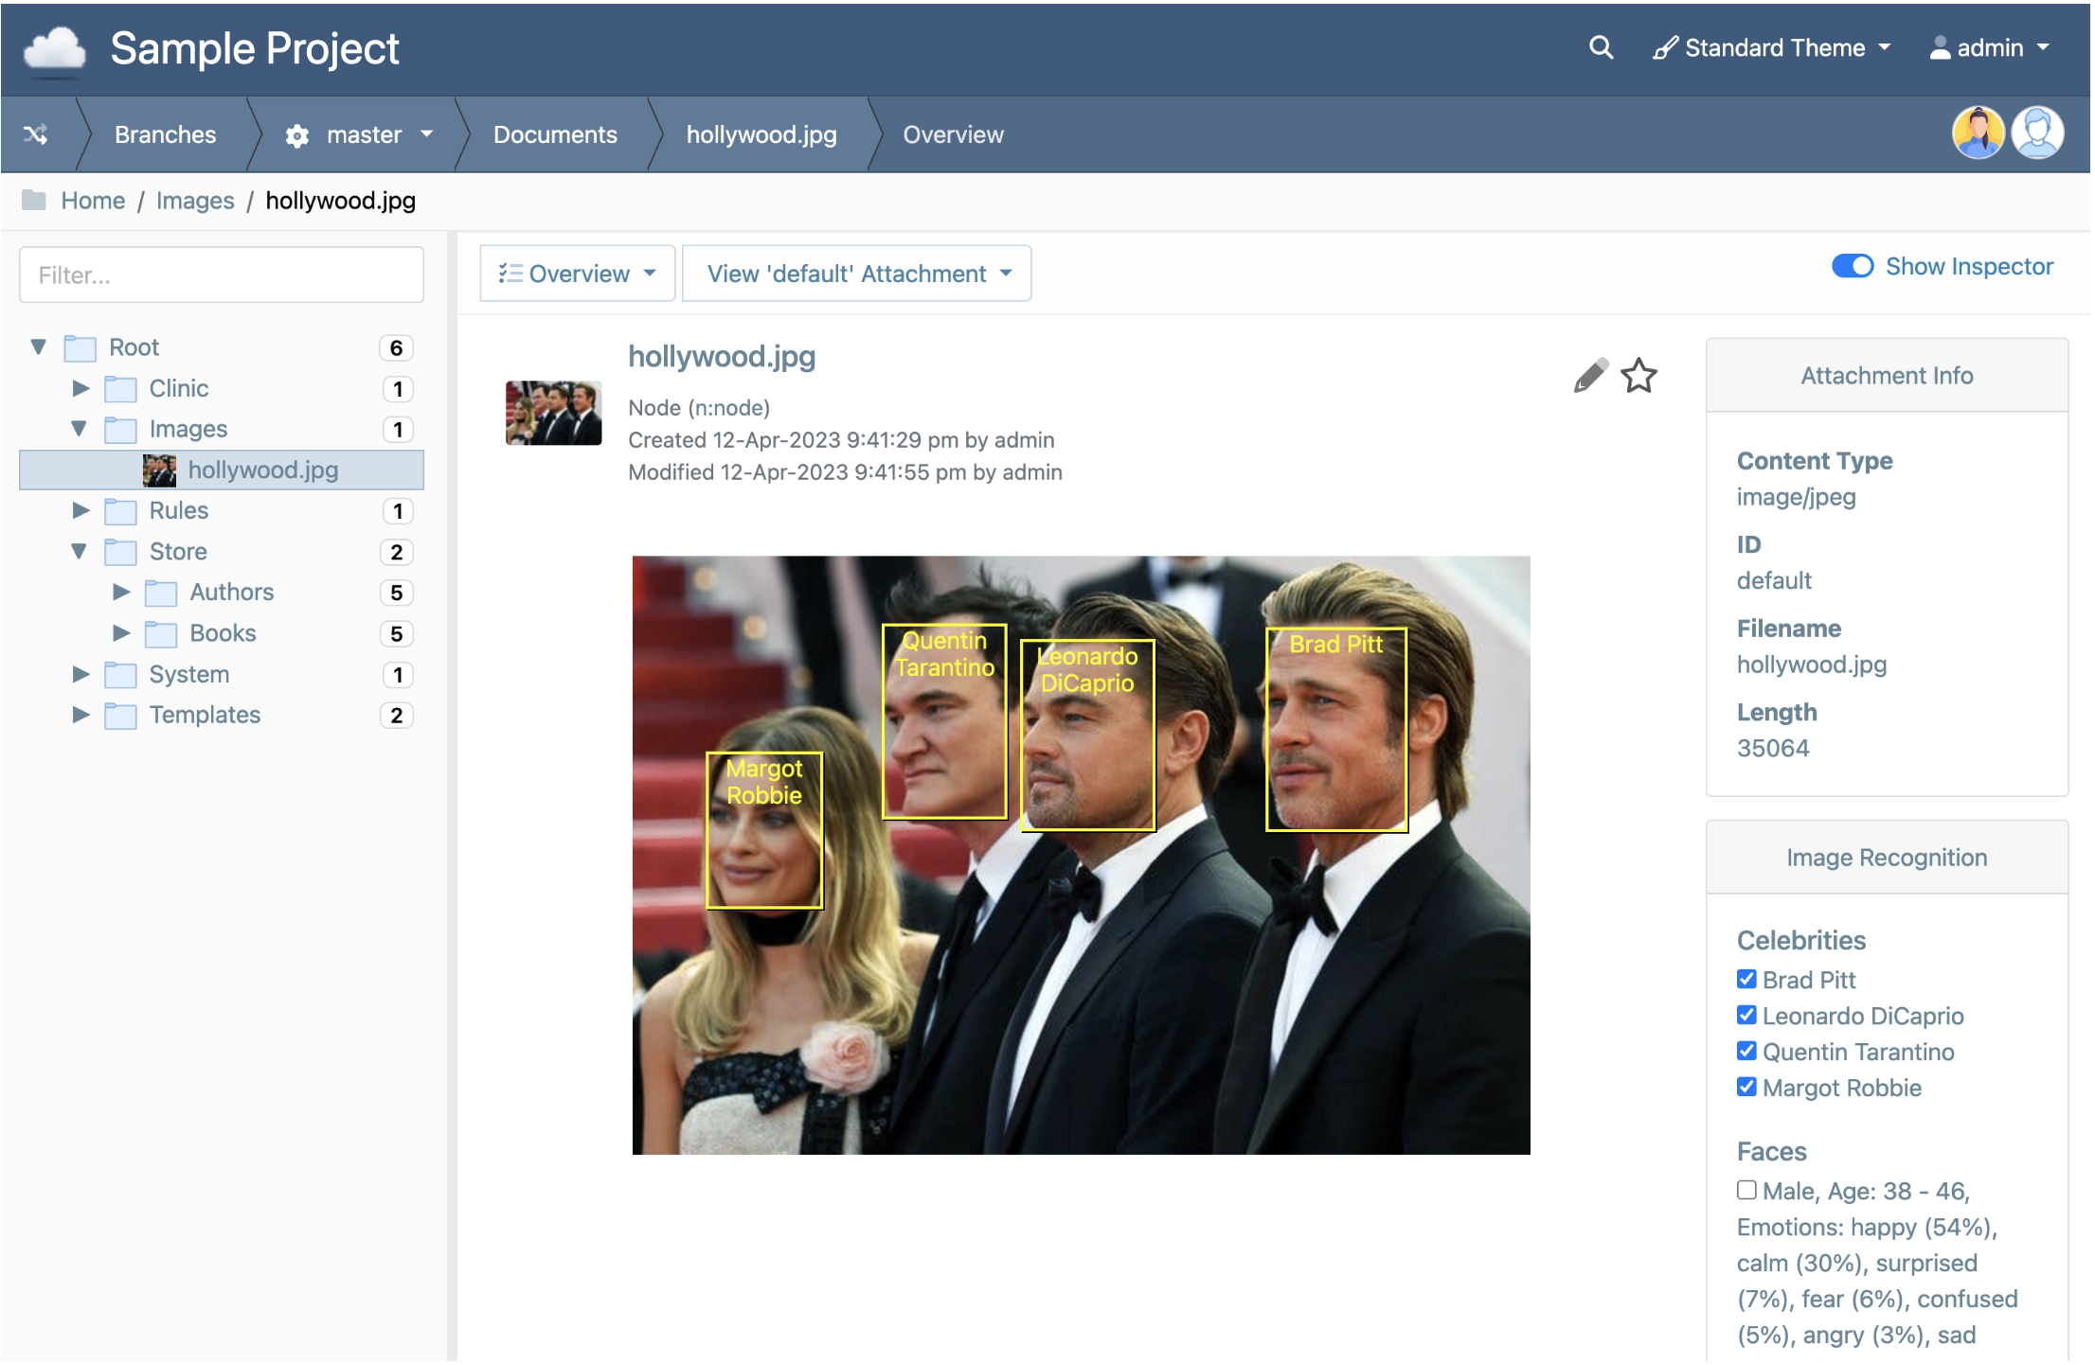The image size is (2095, 1365).
Task: Open the search via the magnifier icon
Action: click(x=1601, y=48)
